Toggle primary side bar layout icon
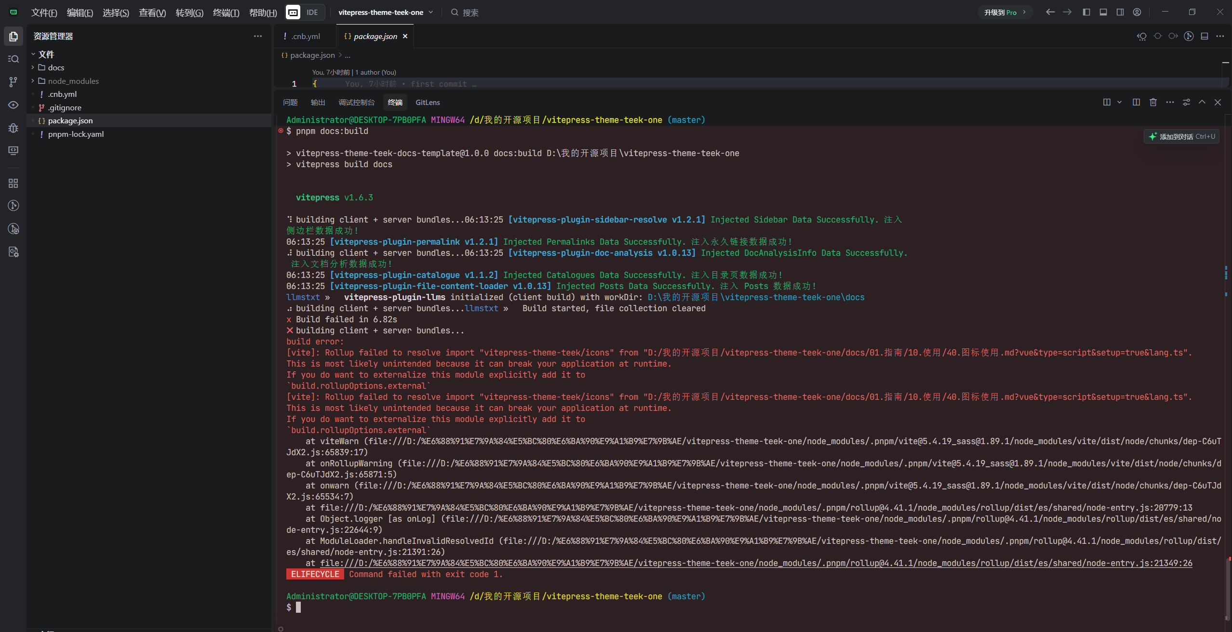 point(1086,12)
